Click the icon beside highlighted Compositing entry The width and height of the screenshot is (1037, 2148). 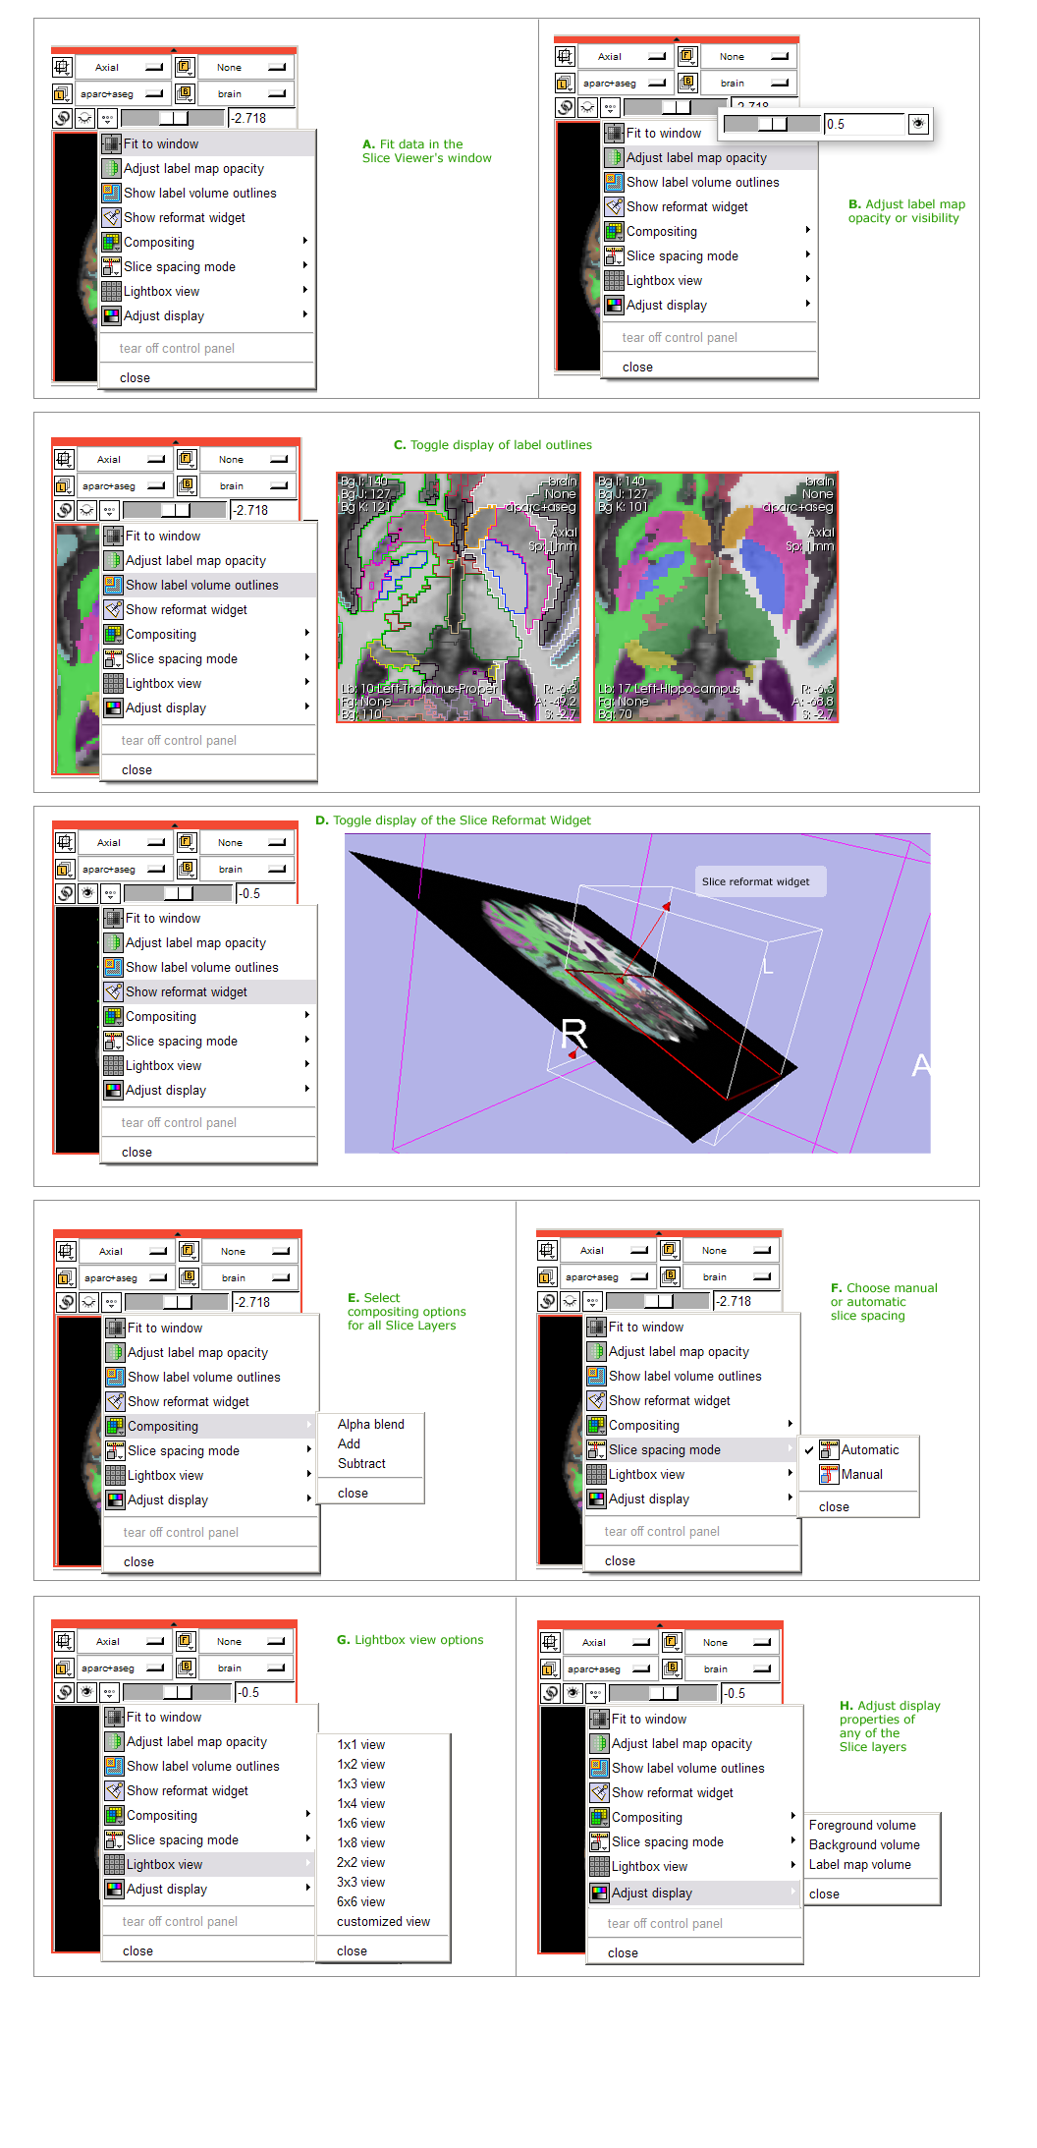pos(115,1426)
